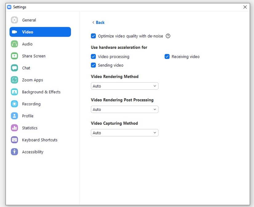
Task: Click the Audio headphones icon
Action: (14, 44)
